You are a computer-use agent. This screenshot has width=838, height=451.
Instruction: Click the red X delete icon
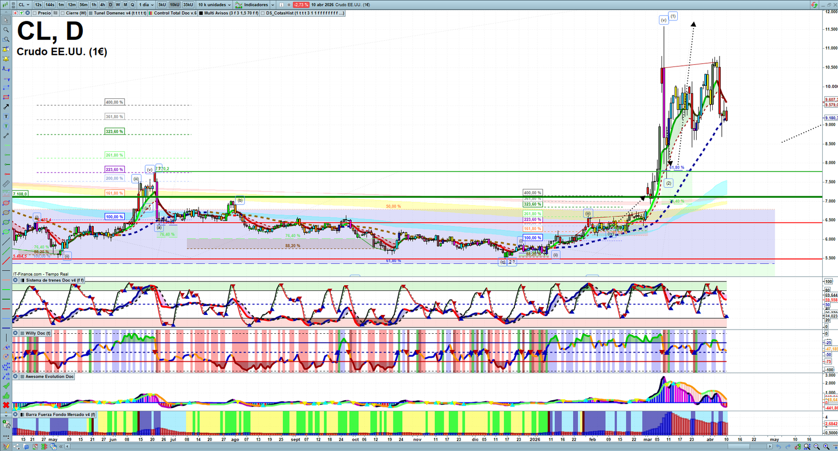point(6,405)
